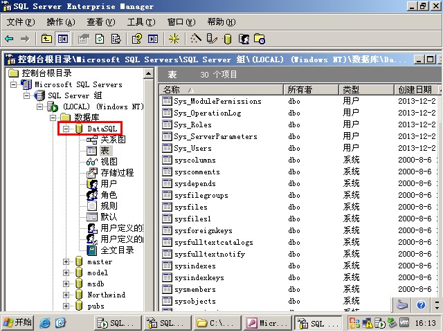Image resolution: width=443 pixels, height=332 pixels.
Task: Launch Internet Explorer from quick launch
Action: coord(44,323)
